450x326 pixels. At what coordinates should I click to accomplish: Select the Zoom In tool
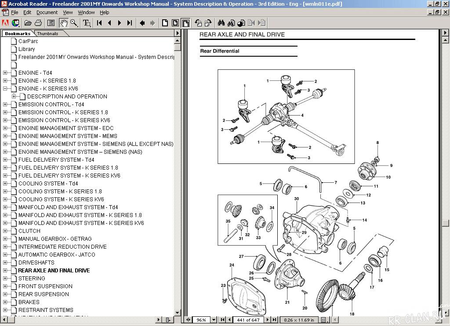pos(73,23)
